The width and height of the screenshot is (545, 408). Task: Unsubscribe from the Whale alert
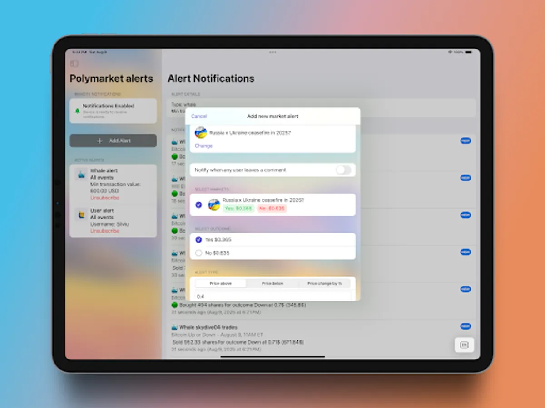coord(104,198)
